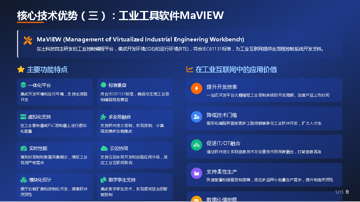Click the gauge icon for 实时性能
360x202 pixels.
click(x=24, y=148)
